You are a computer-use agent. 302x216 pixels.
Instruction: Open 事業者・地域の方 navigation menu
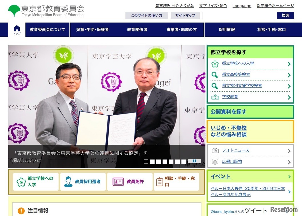point(181,30)
